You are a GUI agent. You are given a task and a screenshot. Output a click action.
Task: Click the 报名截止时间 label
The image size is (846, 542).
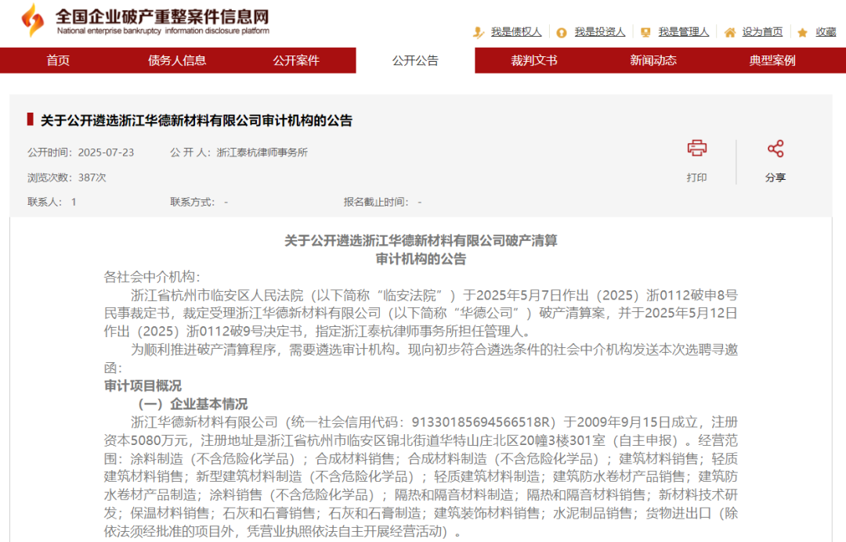375,202
